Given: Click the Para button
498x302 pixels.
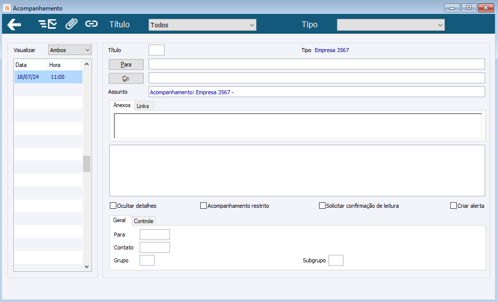Looking at the screenshot, I should 126,64.
